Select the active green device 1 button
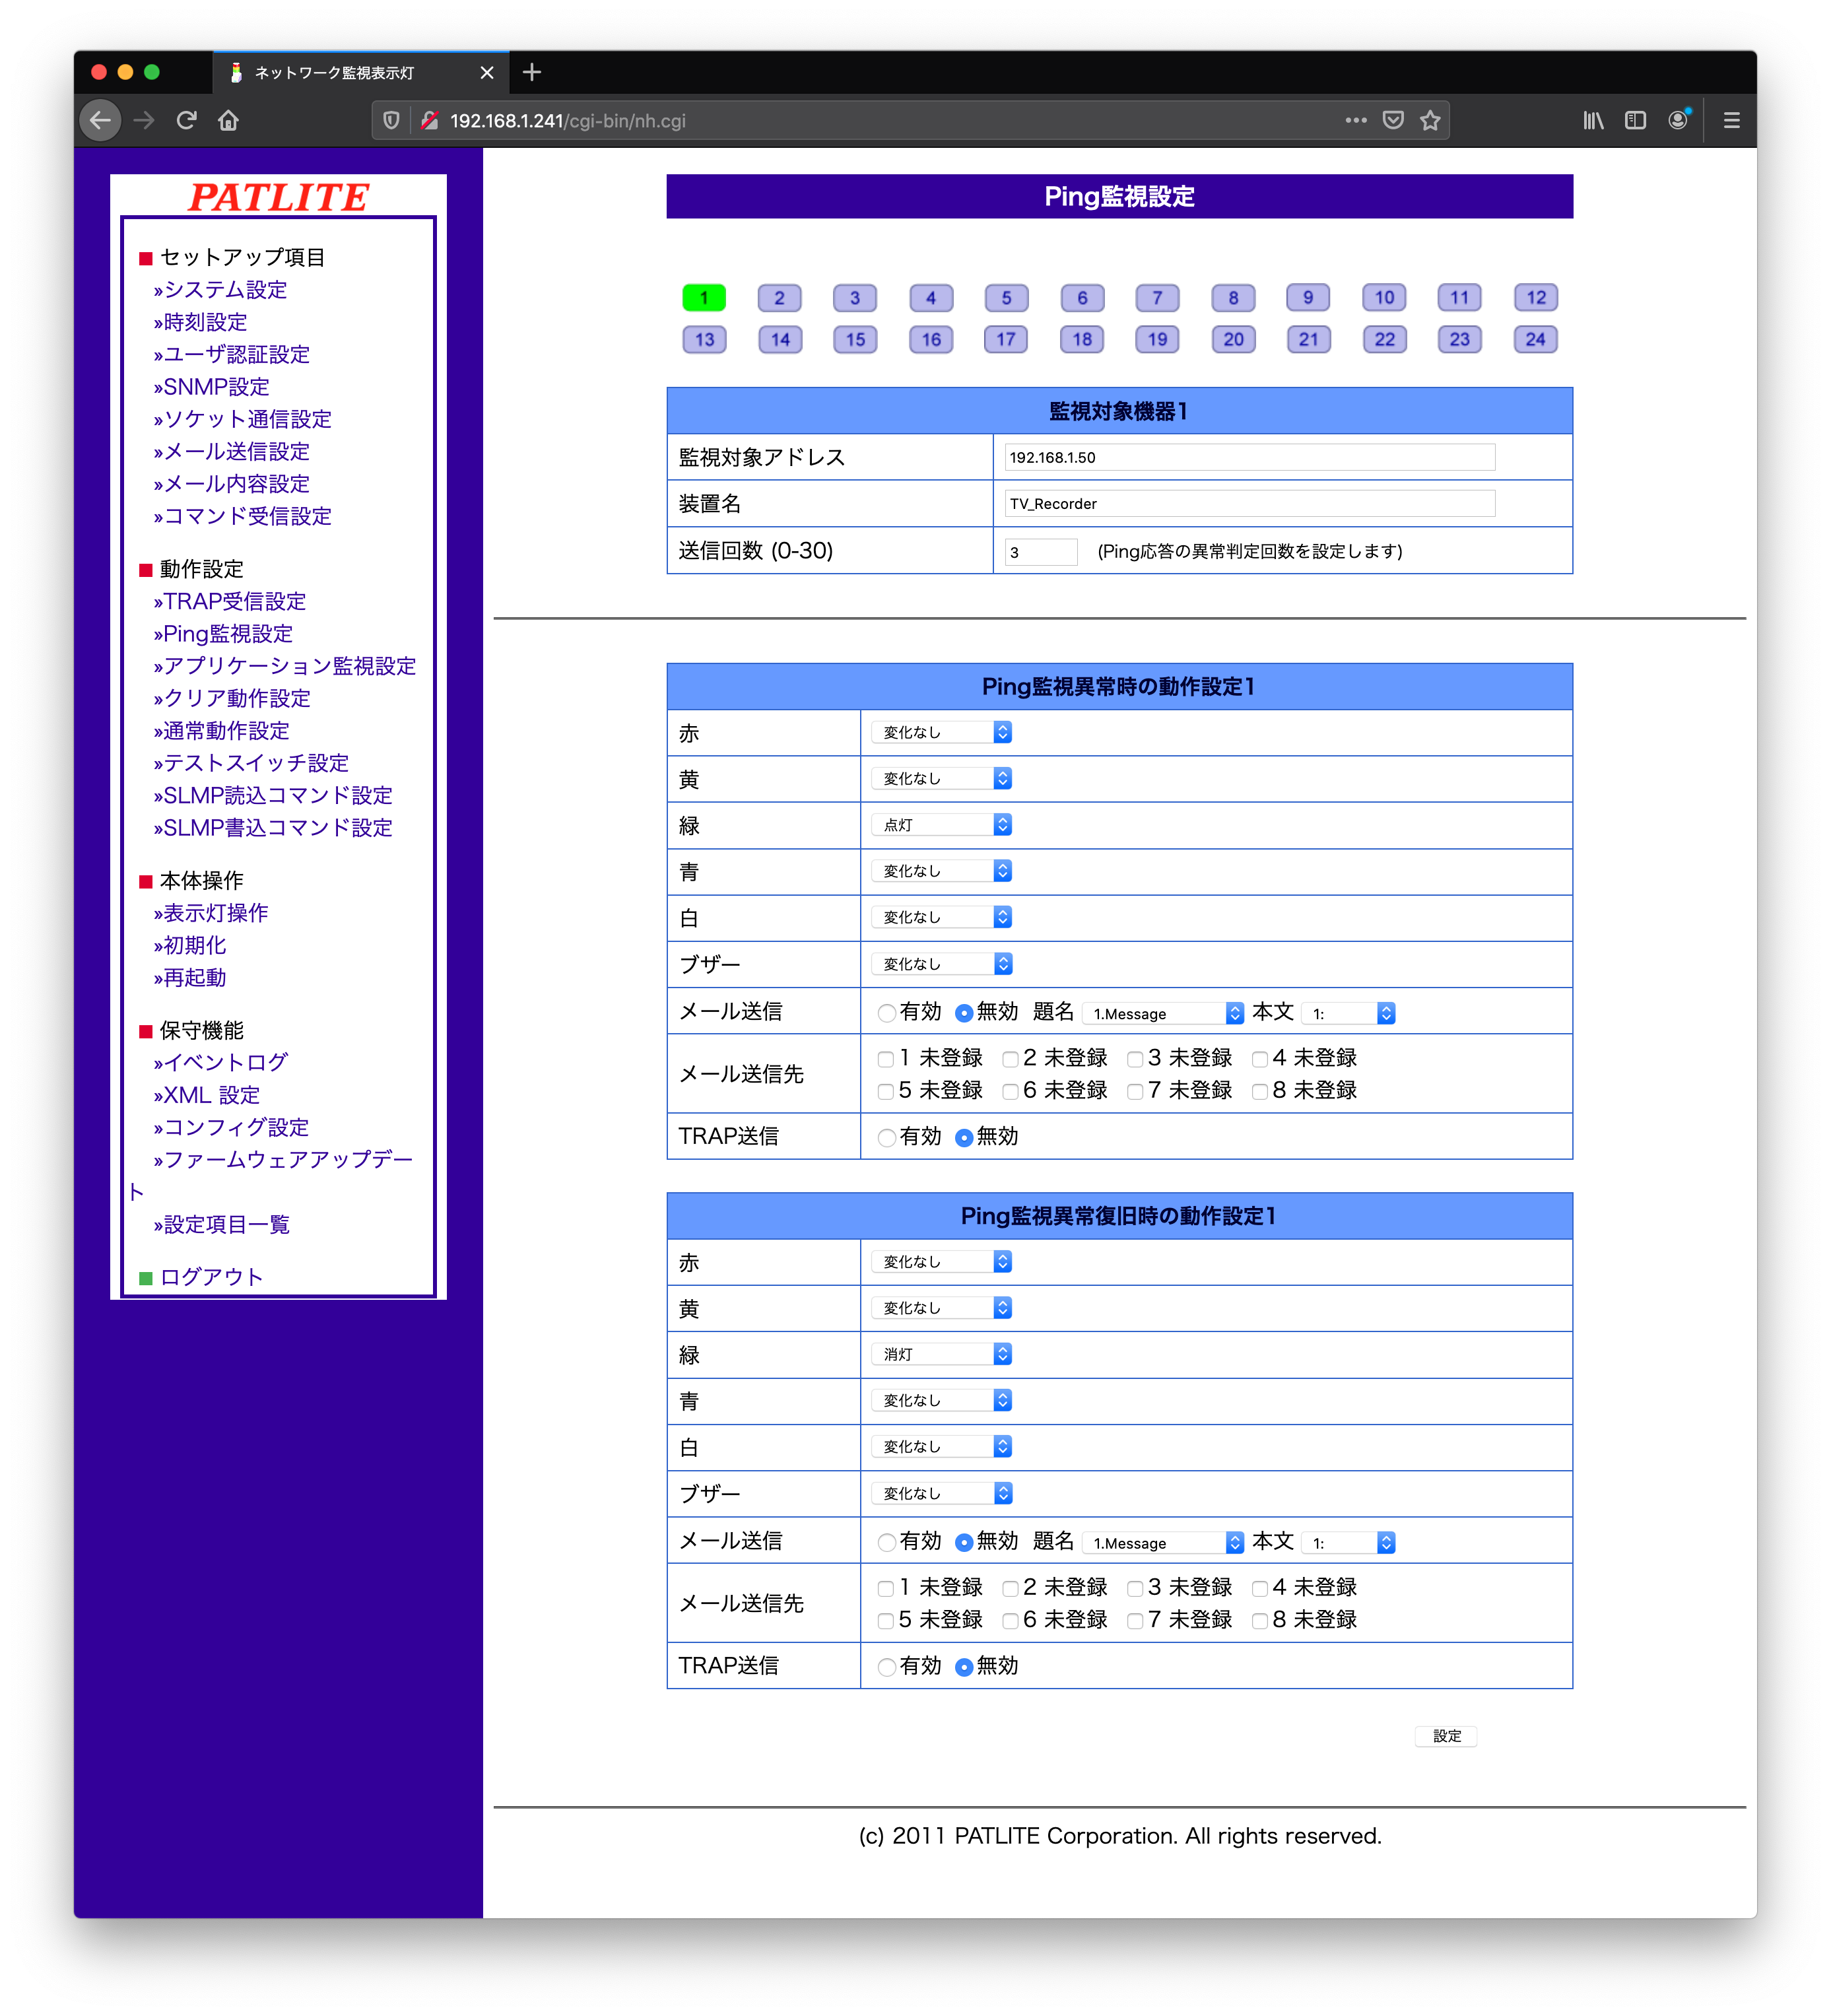This screenshot has width=1831, height=2016. point(704,298)
